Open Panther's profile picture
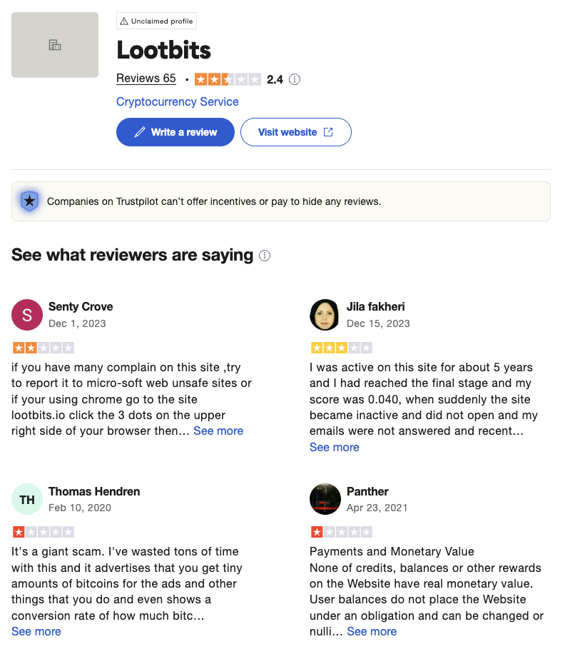This screenshot has width=570, height=659. click(x=325, y=499)
